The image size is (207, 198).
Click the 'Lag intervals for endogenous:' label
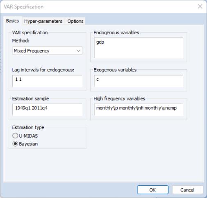click(x=43, y=70)
